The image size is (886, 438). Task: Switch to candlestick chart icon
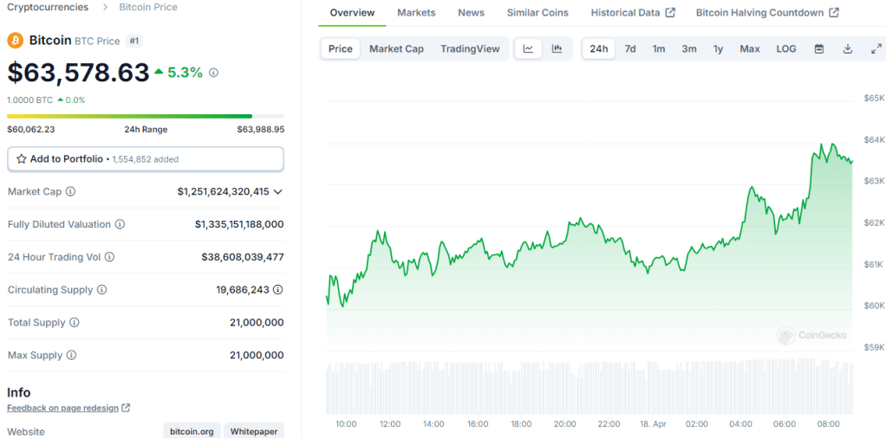(557, 48)
